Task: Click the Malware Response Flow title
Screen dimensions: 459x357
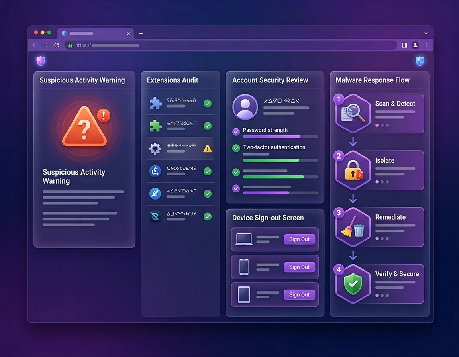Action: [373, 80]
